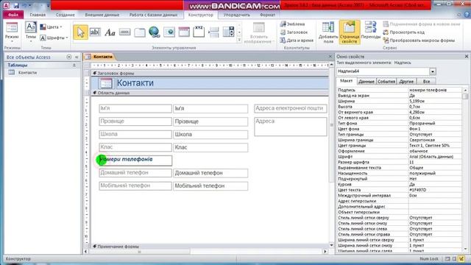This screenshot has width=471, height=265.
Task: Switch to the Другие property tab
Action: coord(406,81)
